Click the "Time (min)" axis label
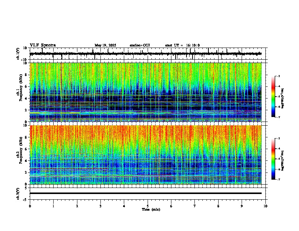The width and height of the screenshot is (299, 231). [151, 209]
